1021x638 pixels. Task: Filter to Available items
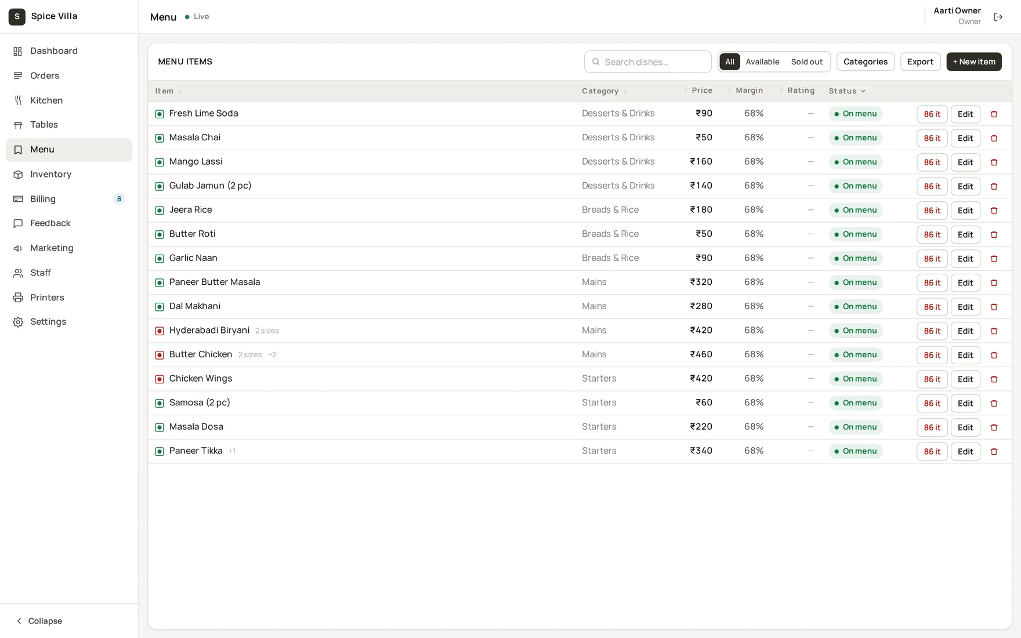762,61
